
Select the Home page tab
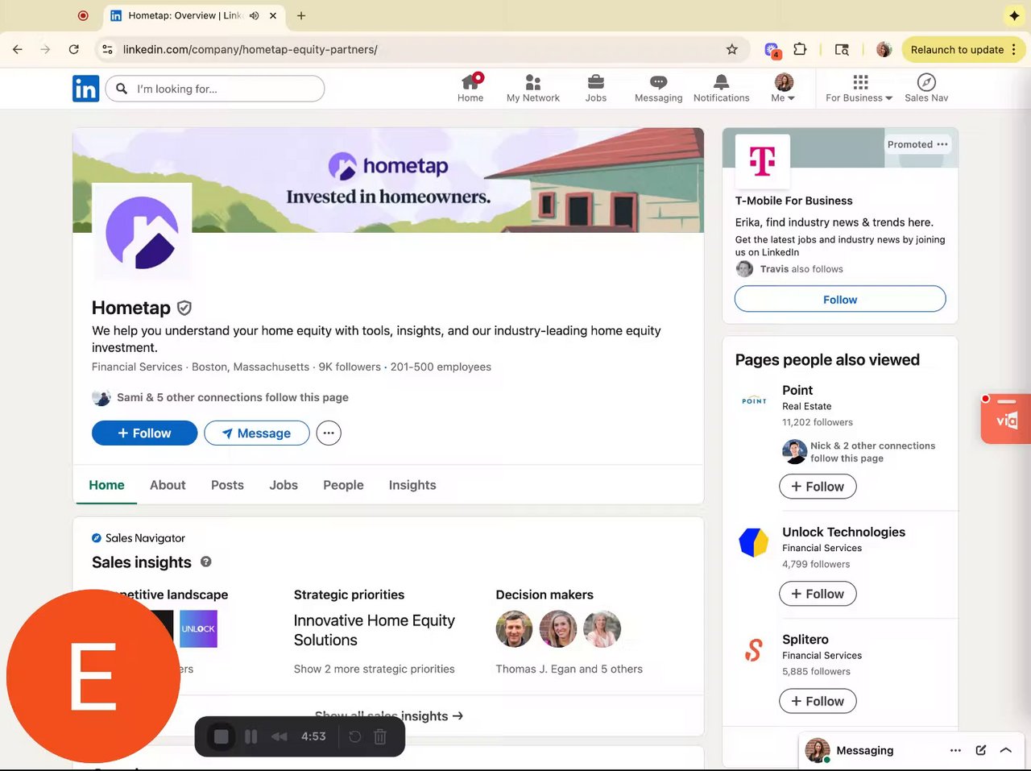(106, 485)
